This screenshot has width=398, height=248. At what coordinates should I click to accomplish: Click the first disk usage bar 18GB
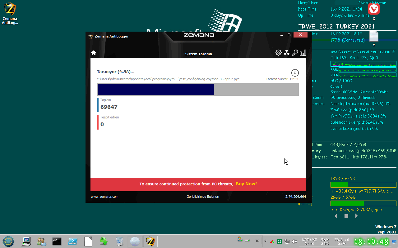pos(363,185)
